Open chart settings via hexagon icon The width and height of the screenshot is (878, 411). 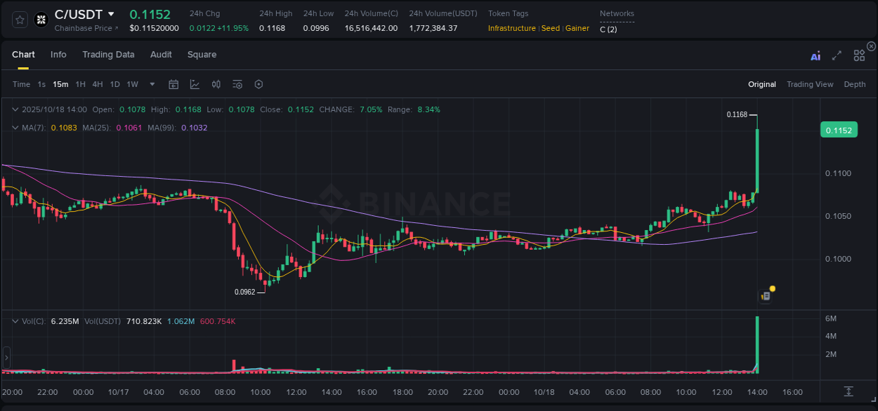(x=258, y=84)
